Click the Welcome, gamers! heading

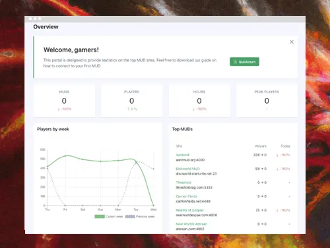point(71,50)
